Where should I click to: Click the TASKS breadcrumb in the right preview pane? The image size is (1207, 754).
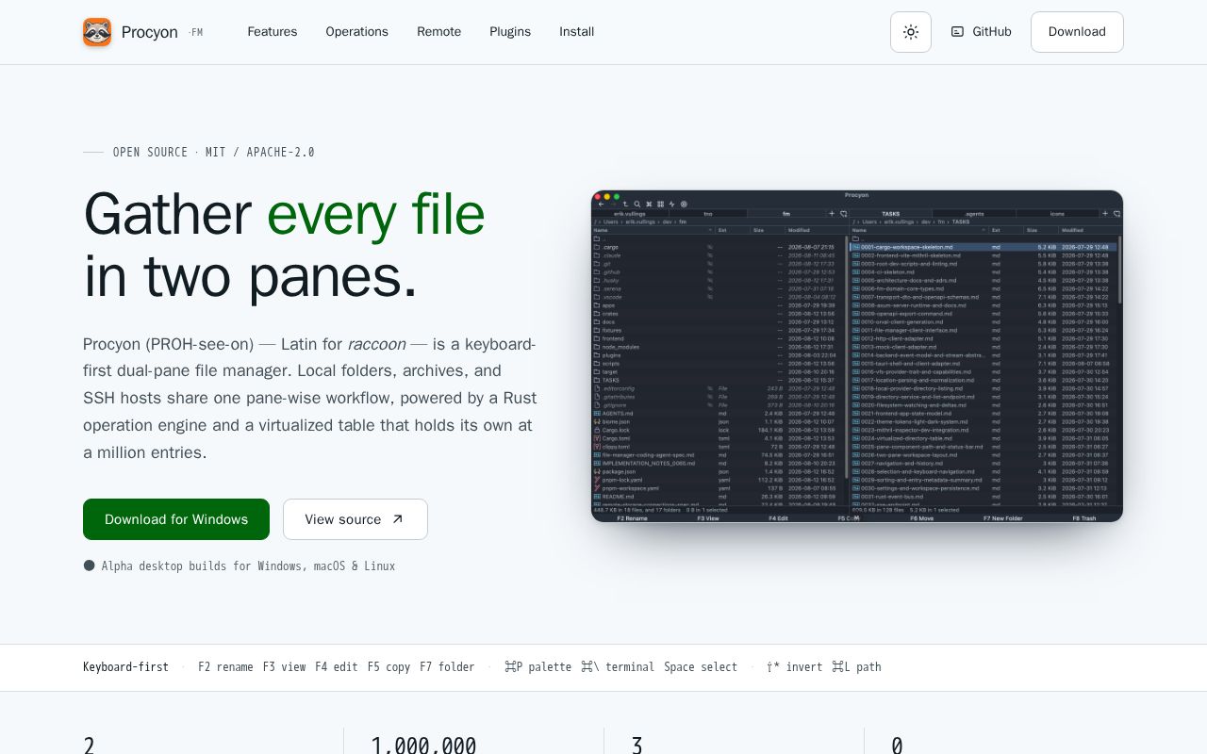click(961, 221)
